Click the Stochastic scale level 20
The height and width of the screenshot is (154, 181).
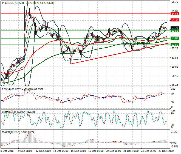(x=172, y=125)
